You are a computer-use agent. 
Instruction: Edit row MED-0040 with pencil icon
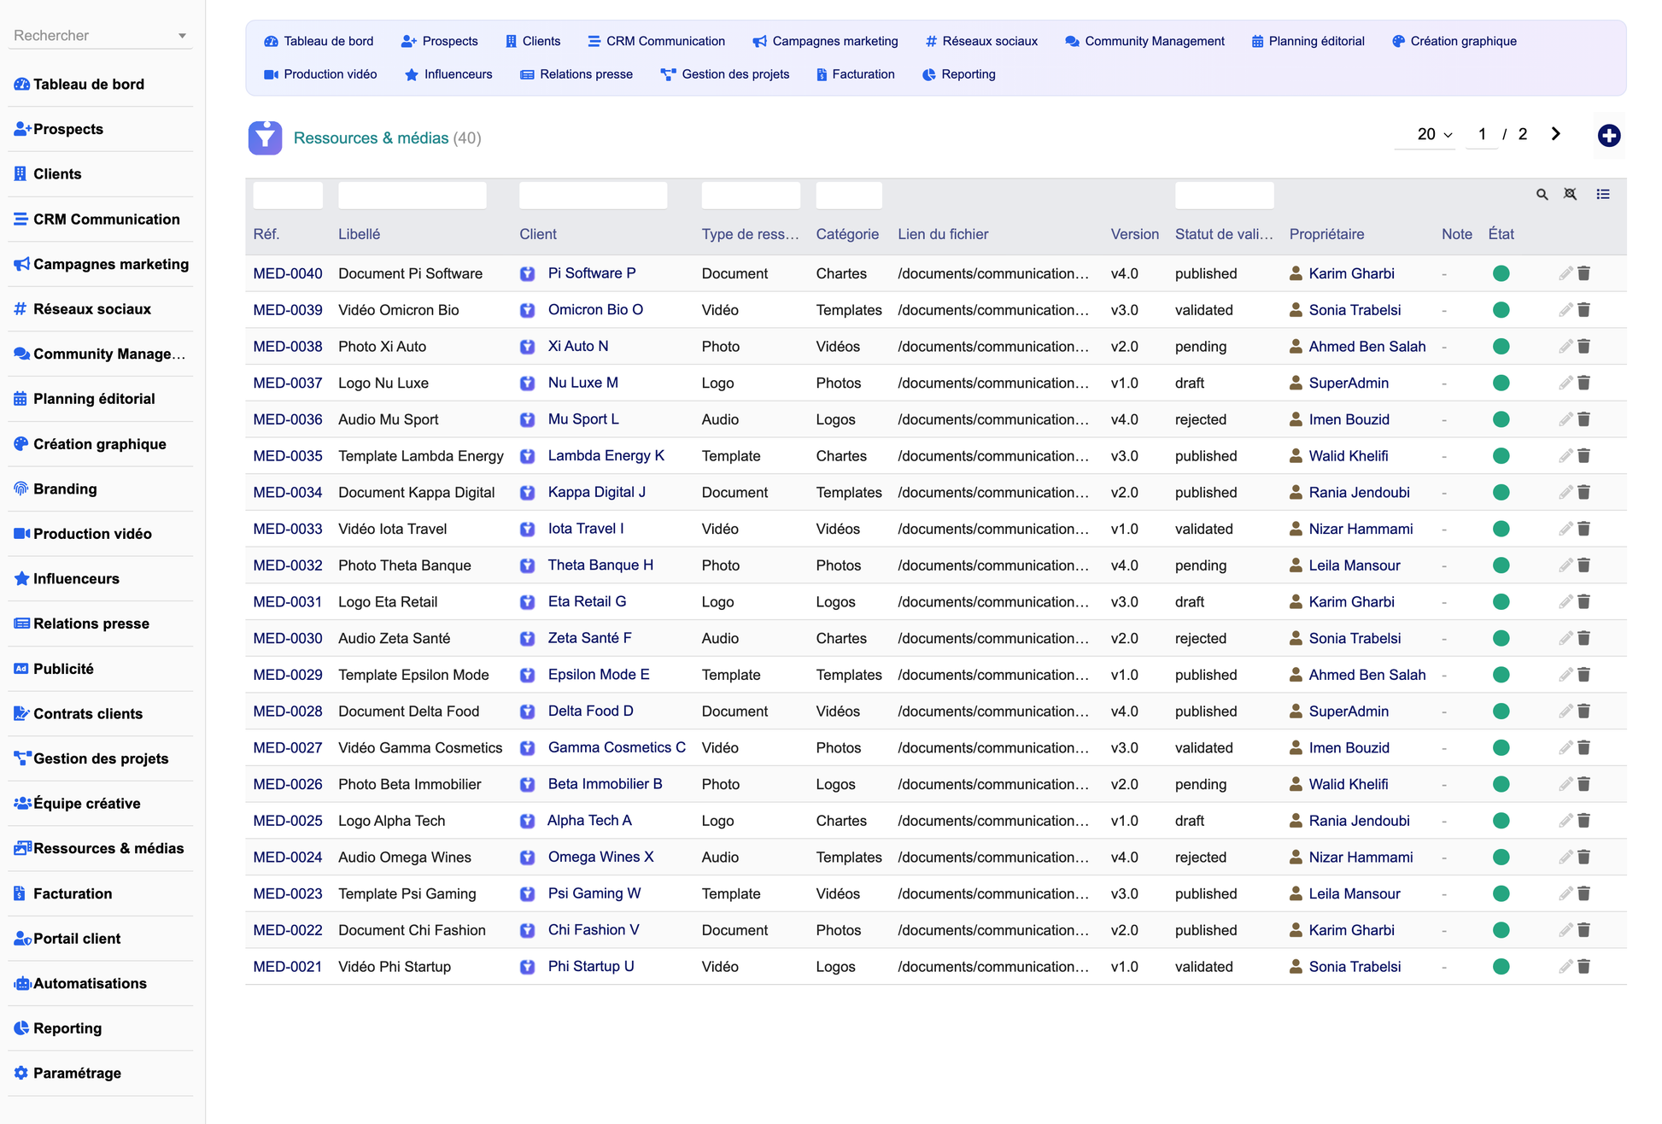coord(1565,273)
